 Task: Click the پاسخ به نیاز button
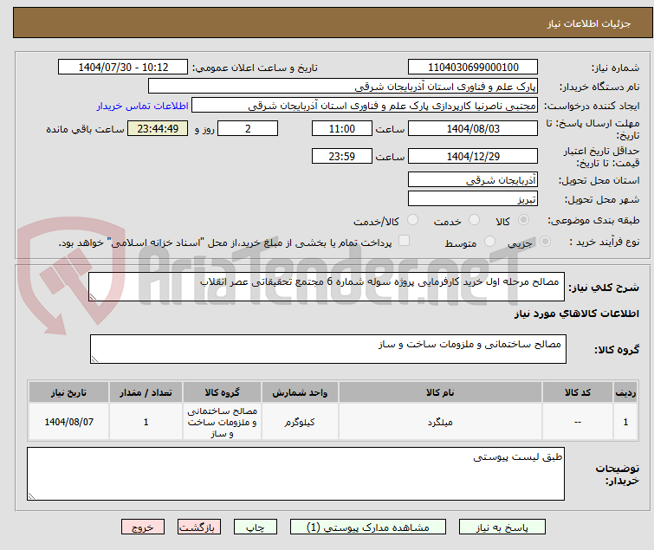coord(502,527)
